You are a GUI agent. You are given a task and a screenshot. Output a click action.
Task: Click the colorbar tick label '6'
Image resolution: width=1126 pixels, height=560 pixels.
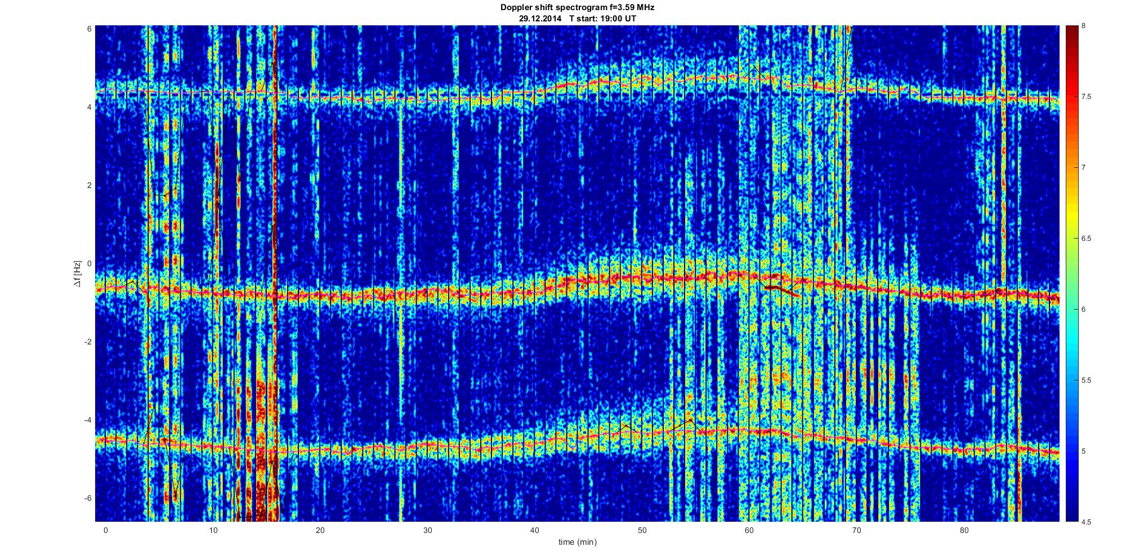(1084, 310)
